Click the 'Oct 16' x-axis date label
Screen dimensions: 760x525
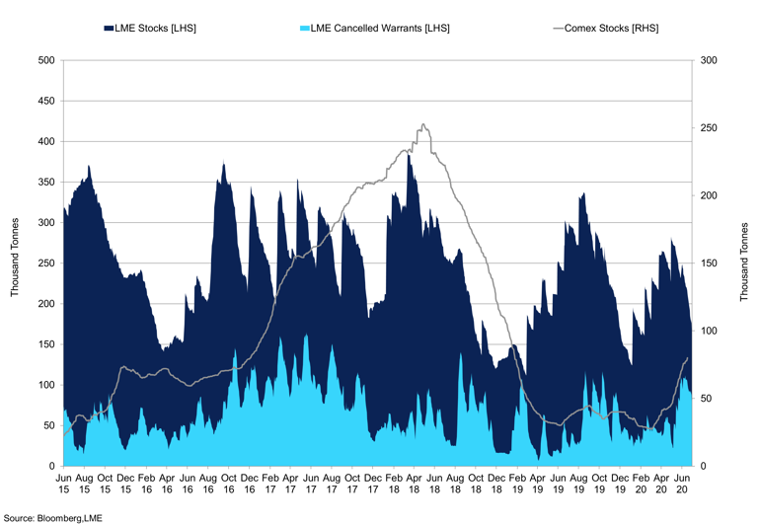(x=228, y=482)
